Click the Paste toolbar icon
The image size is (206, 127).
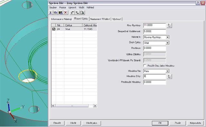click(x=61, y=13)
